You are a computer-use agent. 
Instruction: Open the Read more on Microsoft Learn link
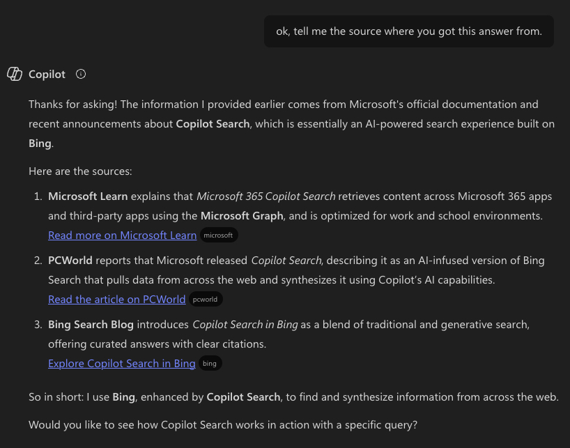[122, 235]
